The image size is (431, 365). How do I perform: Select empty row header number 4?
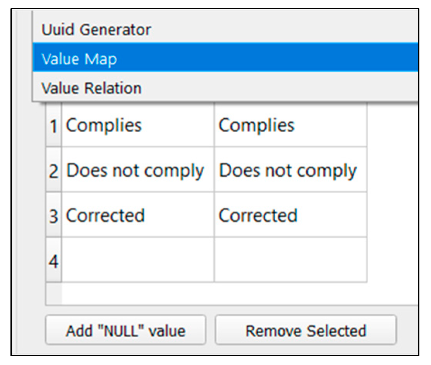(x=54, y=261)
